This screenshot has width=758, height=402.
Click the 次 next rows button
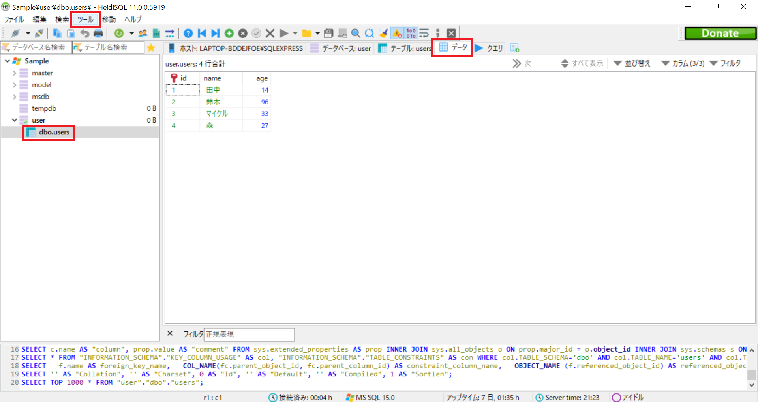tap(522, 63)
